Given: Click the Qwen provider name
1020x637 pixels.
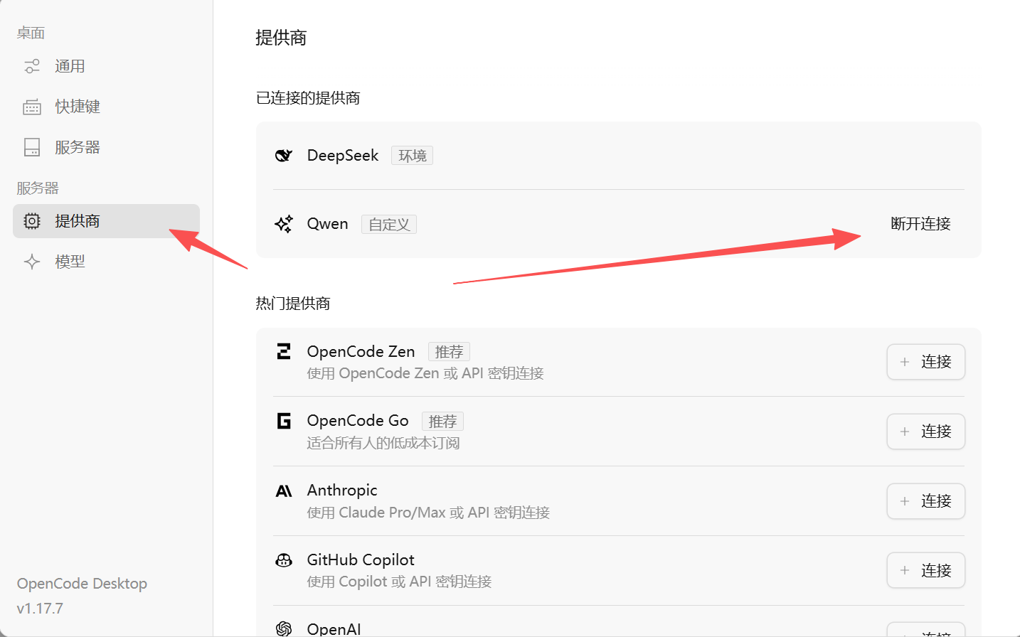Looking at the screenshot, I should point(327,224).
